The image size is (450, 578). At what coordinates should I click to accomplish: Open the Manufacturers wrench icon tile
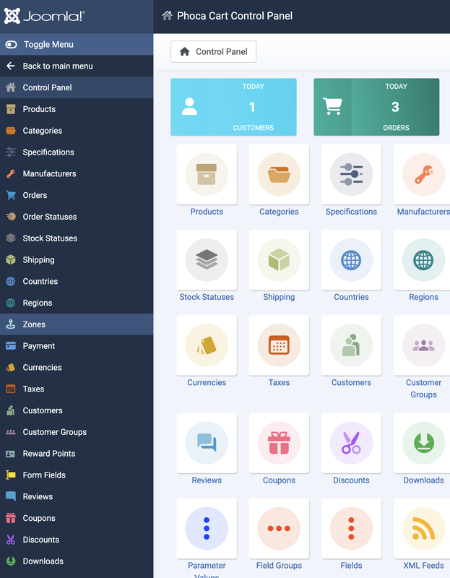point(423,174)
